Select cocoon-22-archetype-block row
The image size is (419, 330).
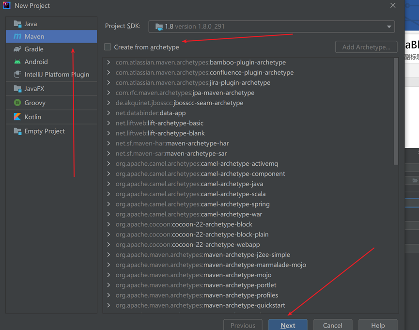pos(248,224)
